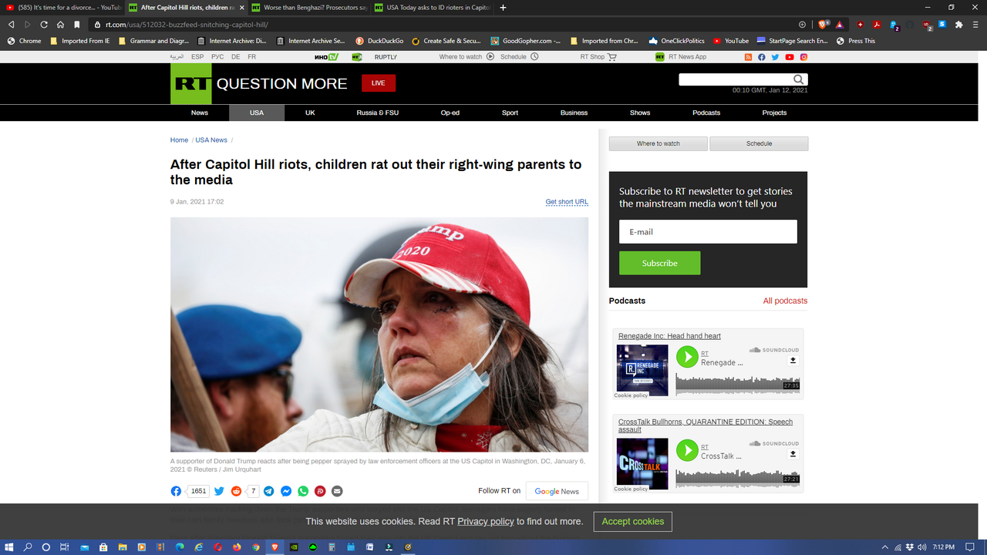Screen dimensions: 987x555
Task: Open RT's Instagram page icon
Action: 803,57
